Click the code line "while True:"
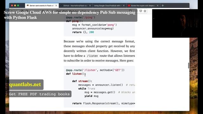This screenshot has width=203, height=114. pos(87,89)
